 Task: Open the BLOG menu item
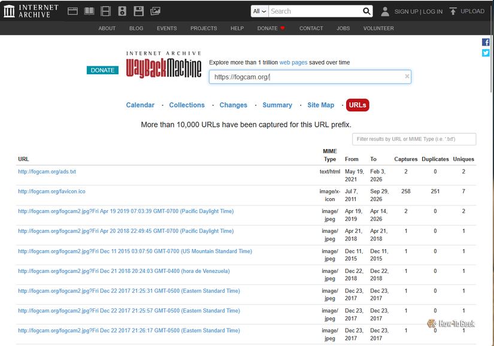click(136, 28)
